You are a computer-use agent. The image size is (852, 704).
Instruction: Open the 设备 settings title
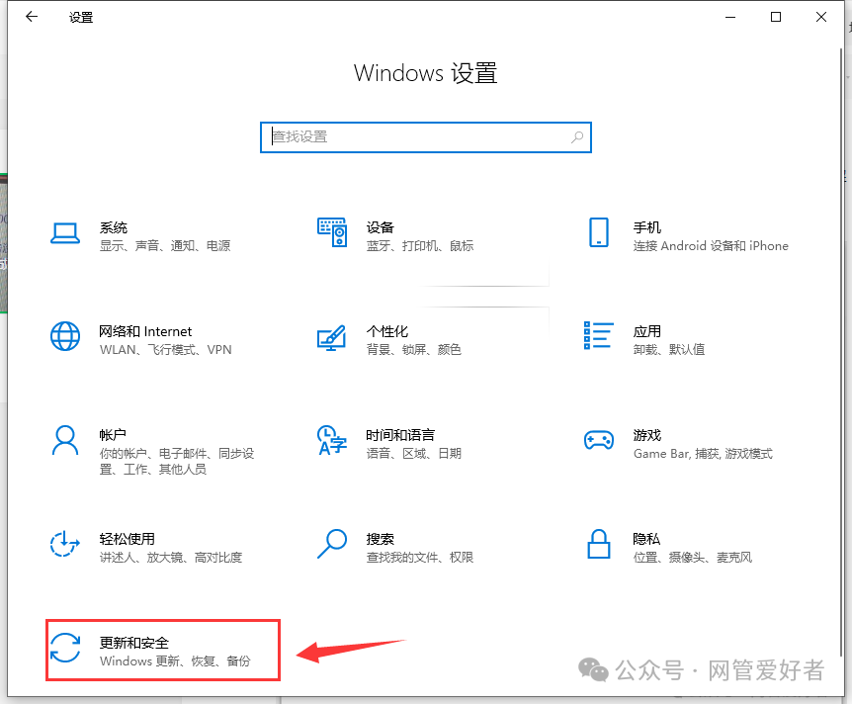(x=381, y=227)
